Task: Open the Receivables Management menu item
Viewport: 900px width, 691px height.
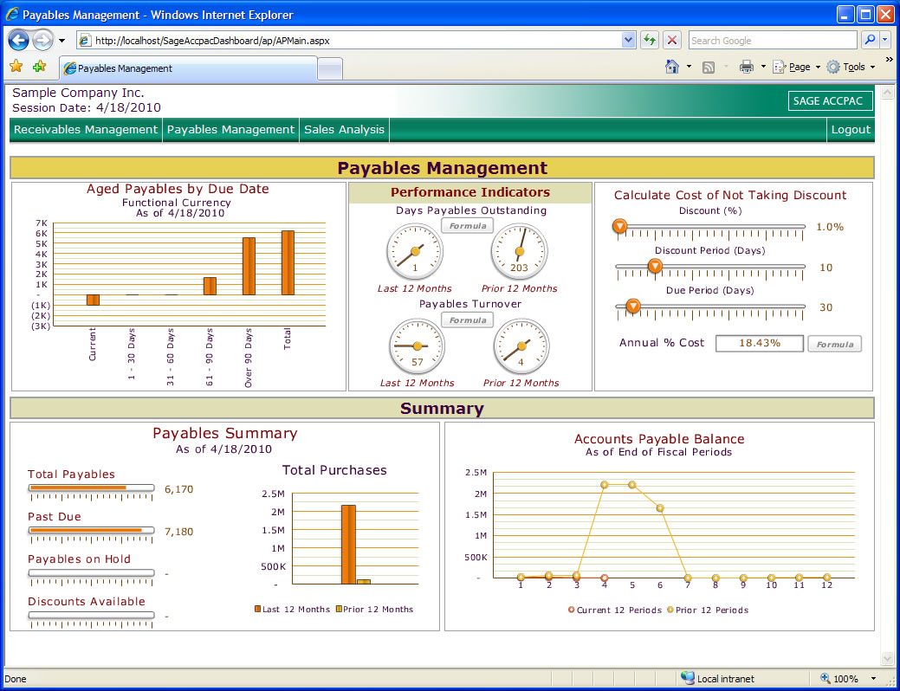Action: point(86,129)
